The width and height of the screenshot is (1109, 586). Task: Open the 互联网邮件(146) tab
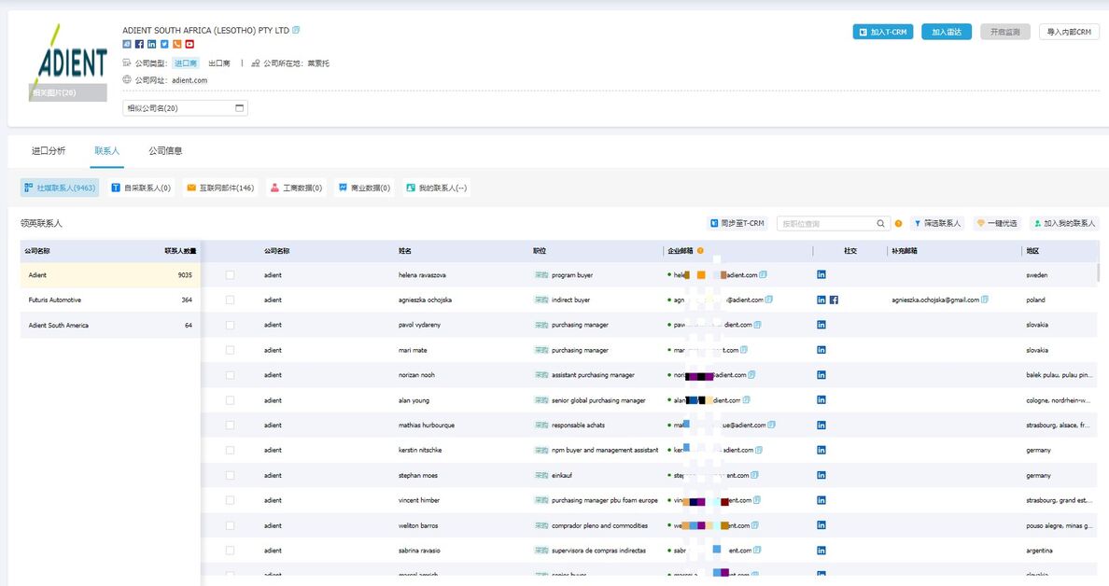(x=220, y=188)
